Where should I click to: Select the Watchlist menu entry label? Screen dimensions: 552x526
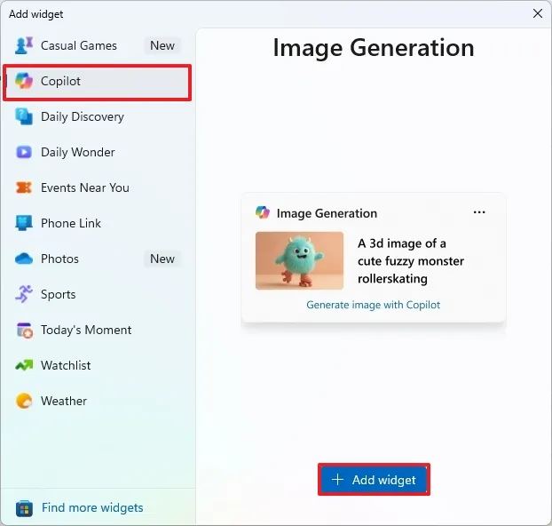pyautogui.click(x=66, y=365)
